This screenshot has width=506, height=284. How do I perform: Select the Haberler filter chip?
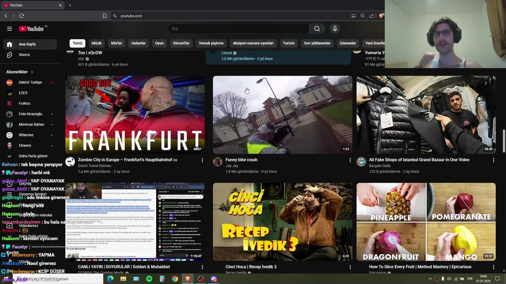[138, 43]
